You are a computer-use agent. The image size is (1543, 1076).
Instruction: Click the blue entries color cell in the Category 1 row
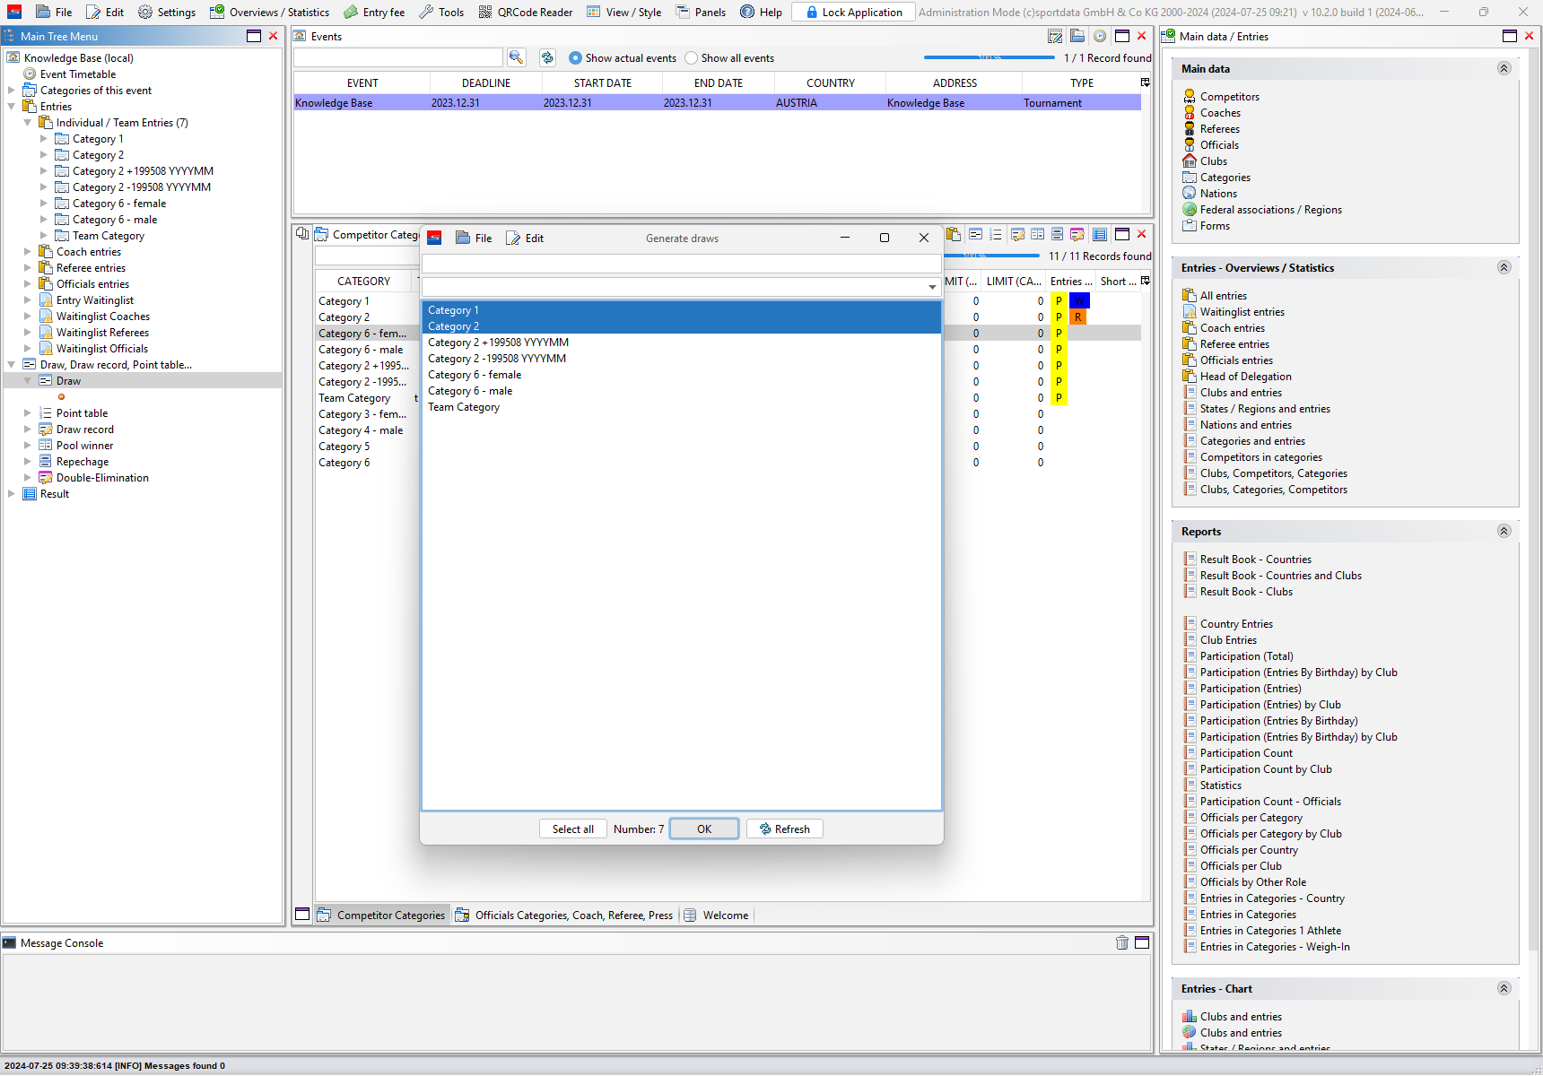click(x=1079, y=300)
